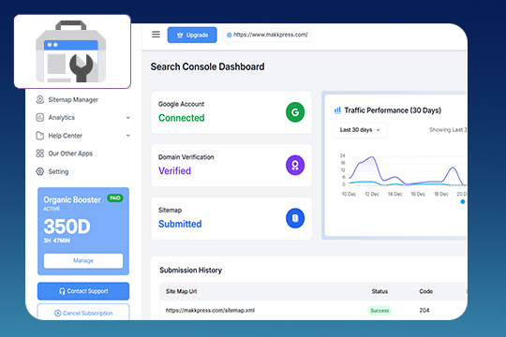Click the Submission History heading
Image resolution: width=506 pixels, height=337 pixels.
(191, 271)
